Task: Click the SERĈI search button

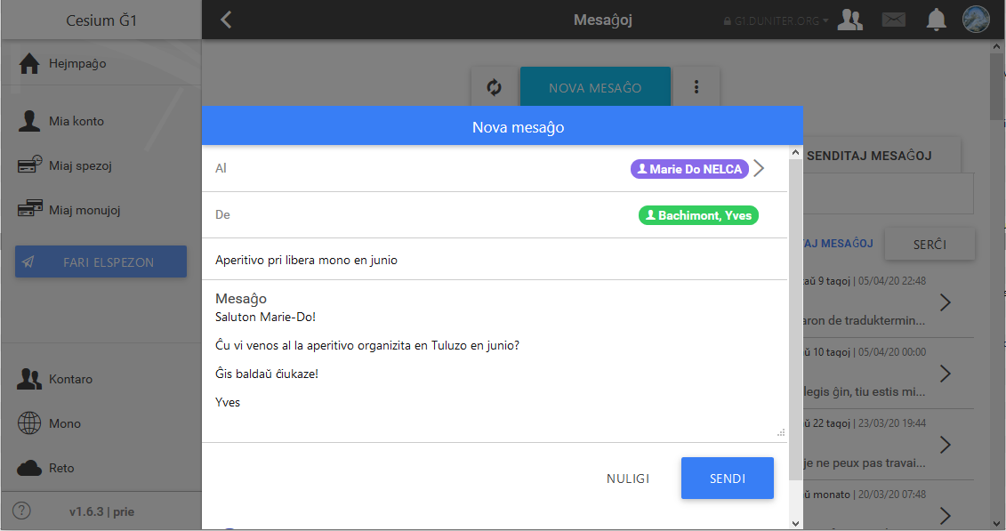Action: coord(930,245)
